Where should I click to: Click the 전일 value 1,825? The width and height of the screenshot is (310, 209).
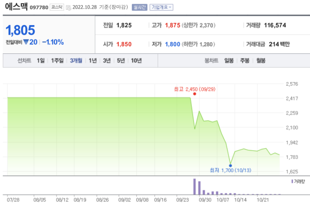[124, 25]
